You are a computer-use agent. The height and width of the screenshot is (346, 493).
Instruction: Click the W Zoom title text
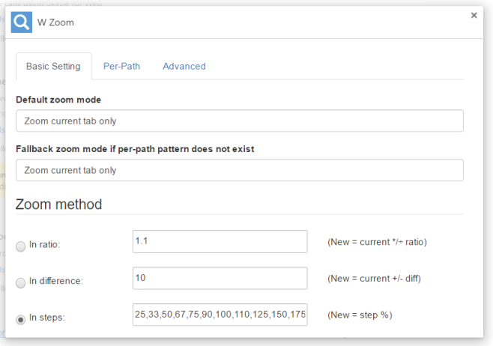[x=55, y=22]
